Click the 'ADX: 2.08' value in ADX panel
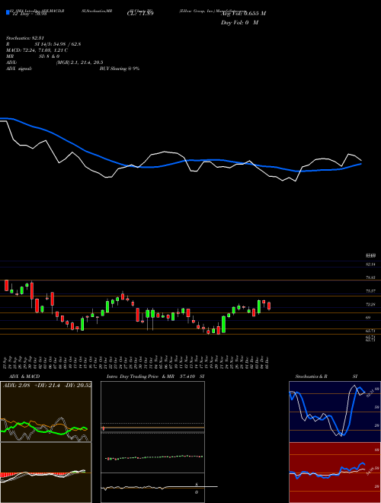Image resolution: width=381 pixels, height=503 pixels. [x=16, y=386]
